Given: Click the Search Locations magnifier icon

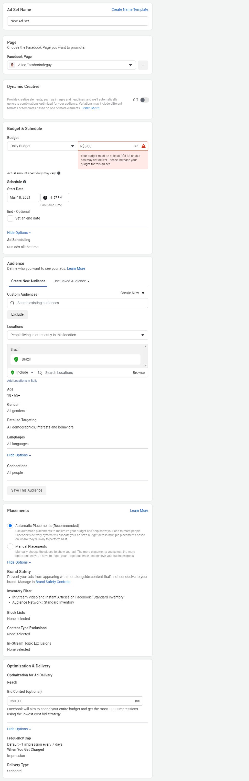Looking at the screenshot, I should coord(40,373).
